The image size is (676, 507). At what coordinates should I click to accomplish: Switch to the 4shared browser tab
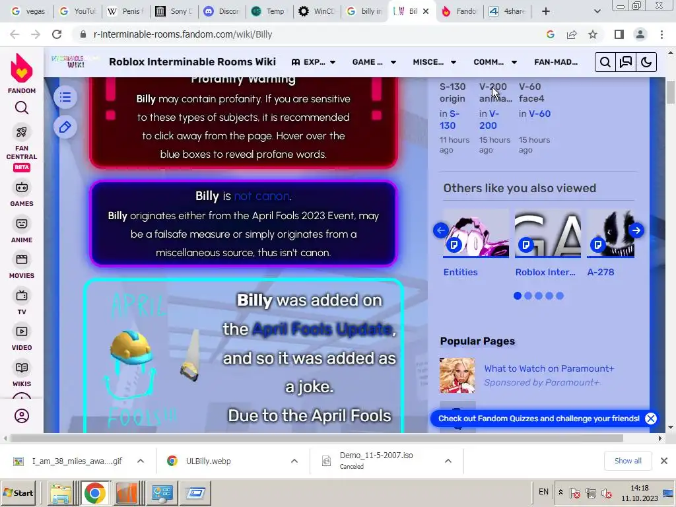(x=507, y=11)
